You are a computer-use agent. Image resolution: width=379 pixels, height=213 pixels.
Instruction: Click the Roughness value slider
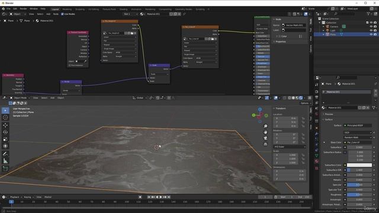(x=359, y=195)
